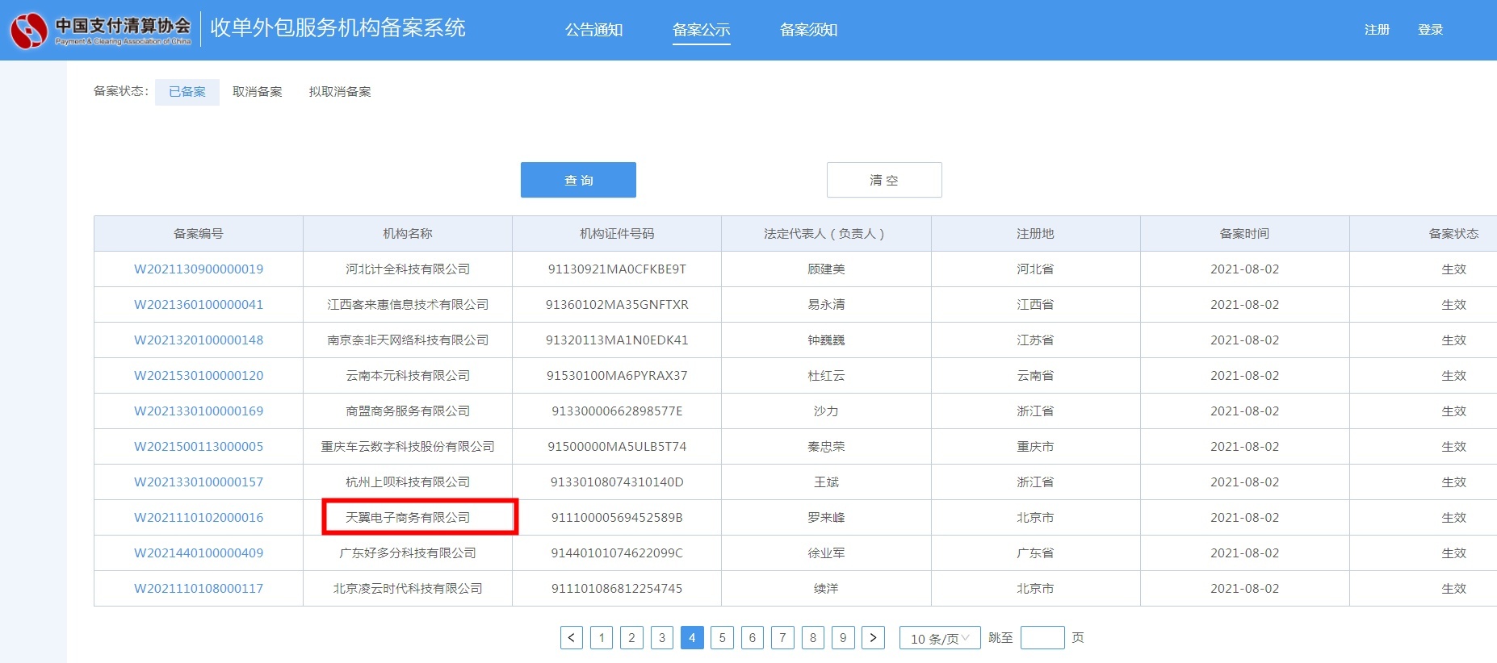Click ID number 91110000569452589B
The height and width of the screenshot is (663, 1497).
617,518
